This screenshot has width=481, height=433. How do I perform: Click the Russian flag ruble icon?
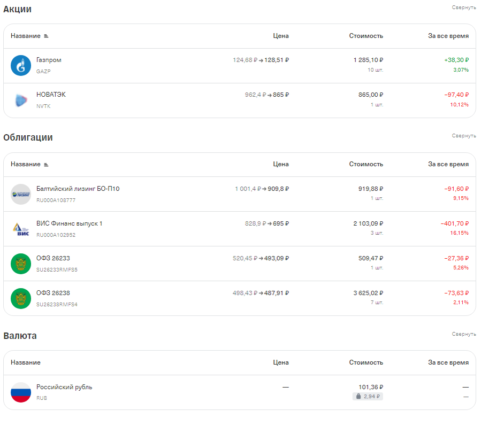pos(21,392)
